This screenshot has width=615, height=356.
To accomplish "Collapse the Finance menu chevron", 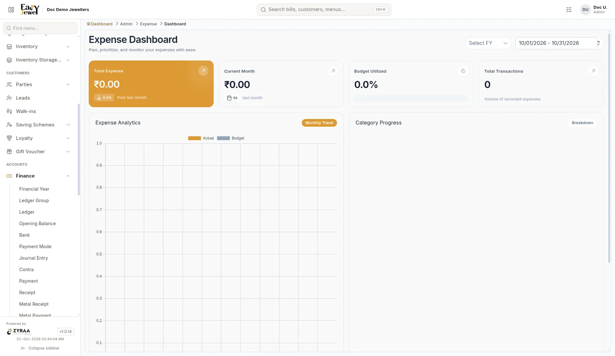I will tap(68, 176).
